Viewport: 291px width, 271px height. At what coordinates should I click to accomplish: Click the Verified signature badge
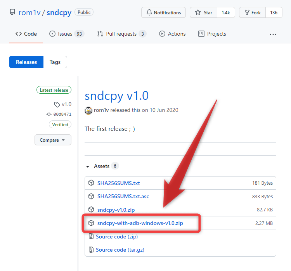tap(60, 125)
